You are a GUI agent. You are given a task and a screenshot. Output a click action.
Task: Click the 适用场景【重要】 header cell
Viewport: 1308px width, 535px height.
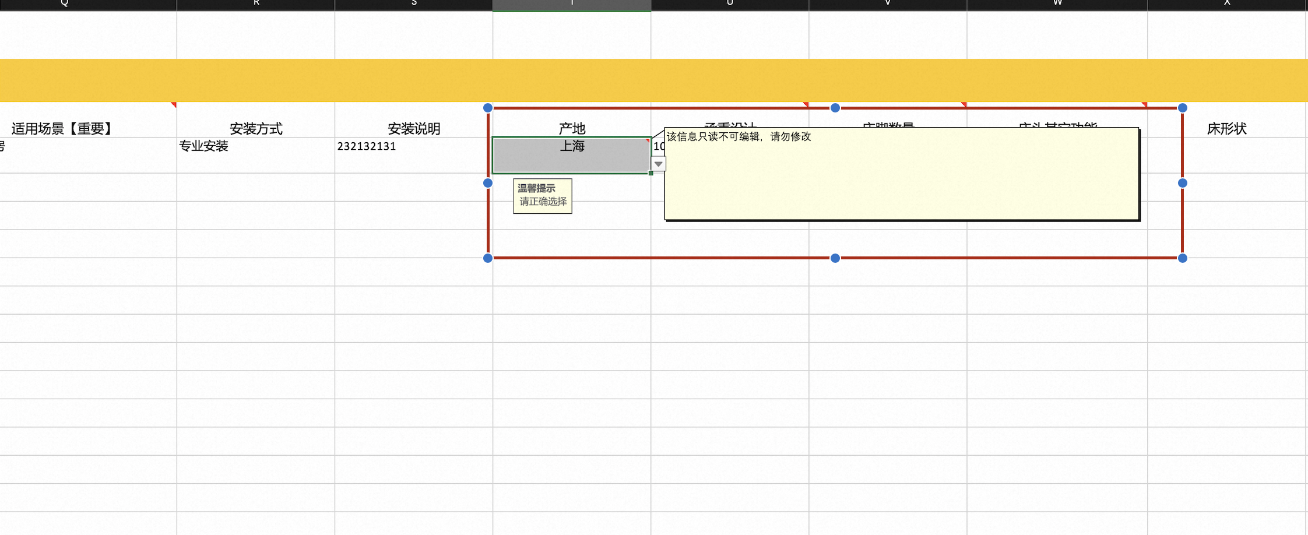click(88, 128)
